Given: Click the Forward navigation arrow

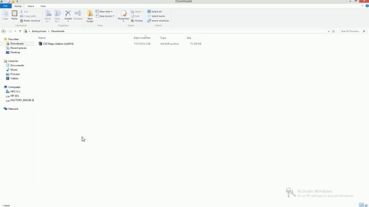Looking at the screenshot, I should coord(10,31).
